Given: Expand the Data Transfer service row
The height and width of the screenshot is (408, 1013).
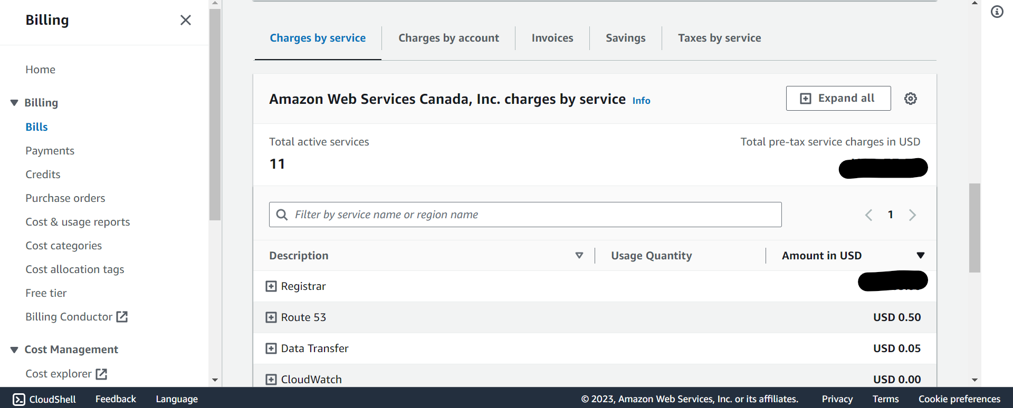Looking at the screenshot, I should (x=271, y=348).
